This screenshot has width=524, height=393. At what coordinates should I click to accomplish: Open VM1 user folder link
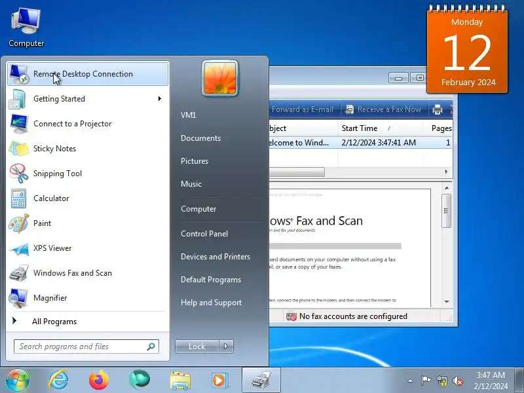(189, 115)
